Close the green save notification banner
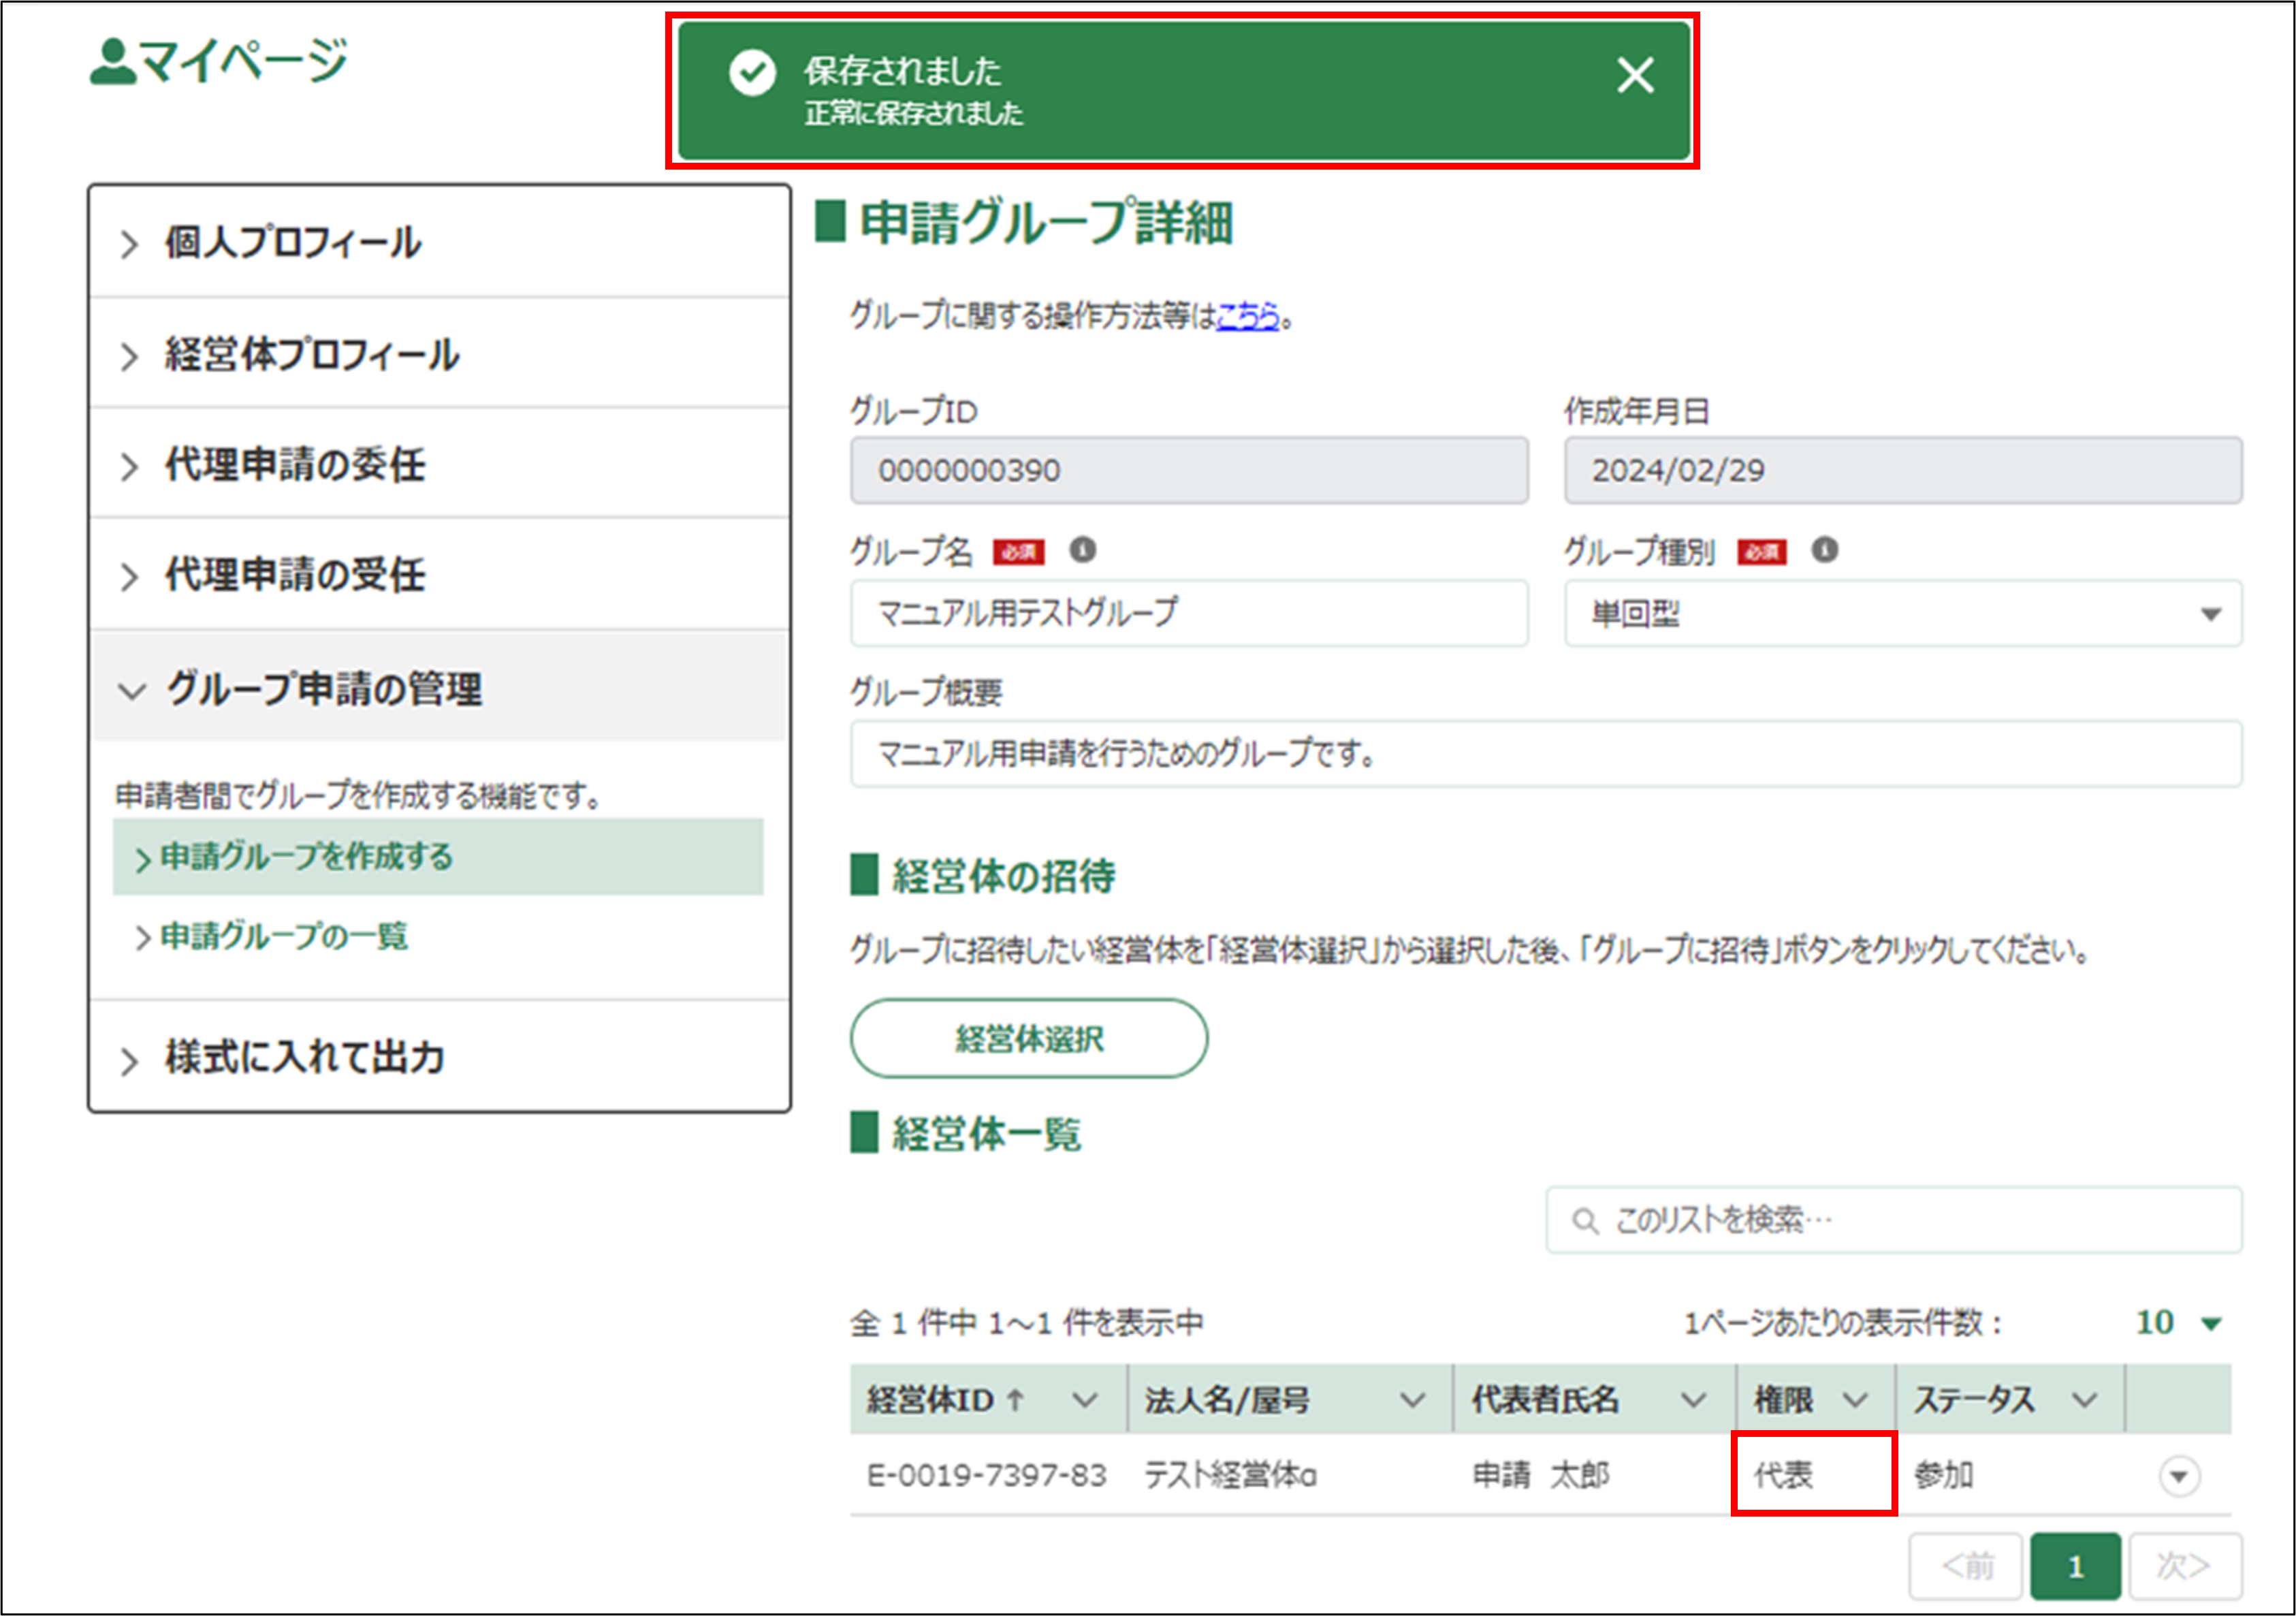The image size is (2296, 1616). [1635, 75]
